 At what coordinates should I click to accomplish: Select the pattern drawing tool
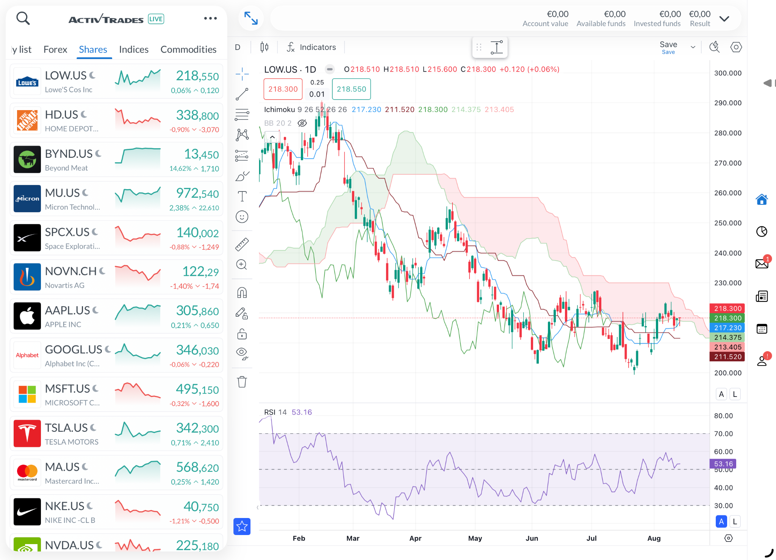coord(242,135)
